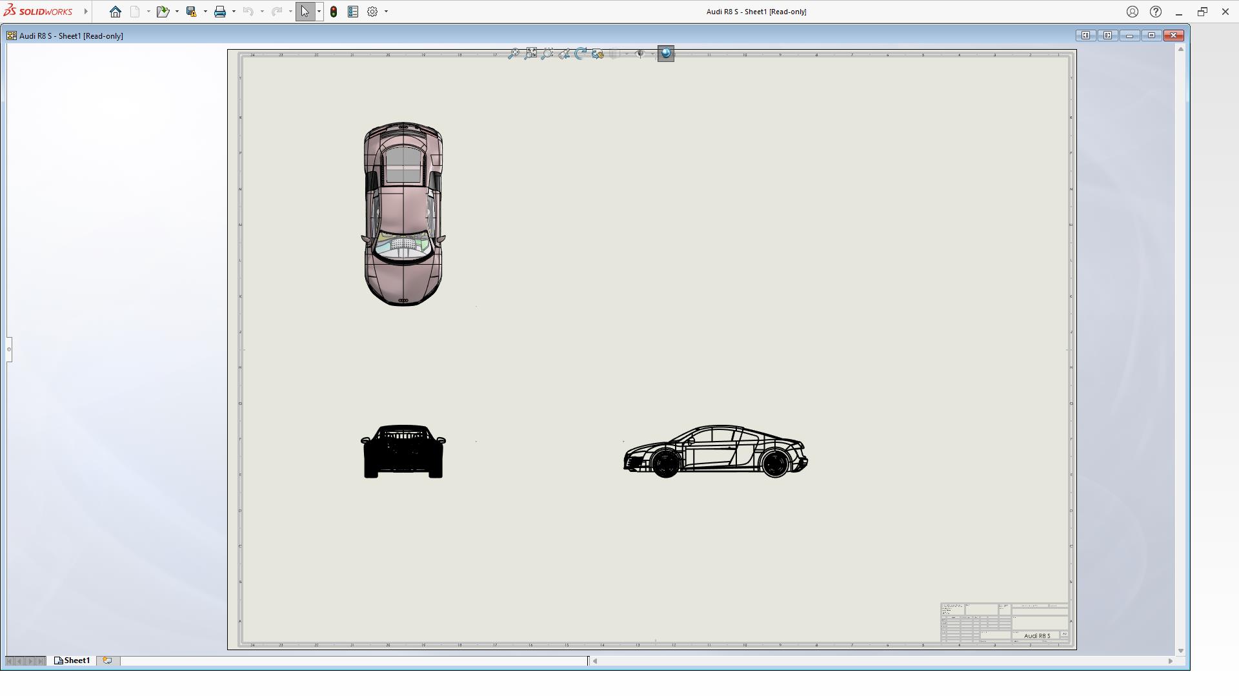Toggle the Select arrow tool
This screenshot has height=696, width=1239.
(305, 12)
